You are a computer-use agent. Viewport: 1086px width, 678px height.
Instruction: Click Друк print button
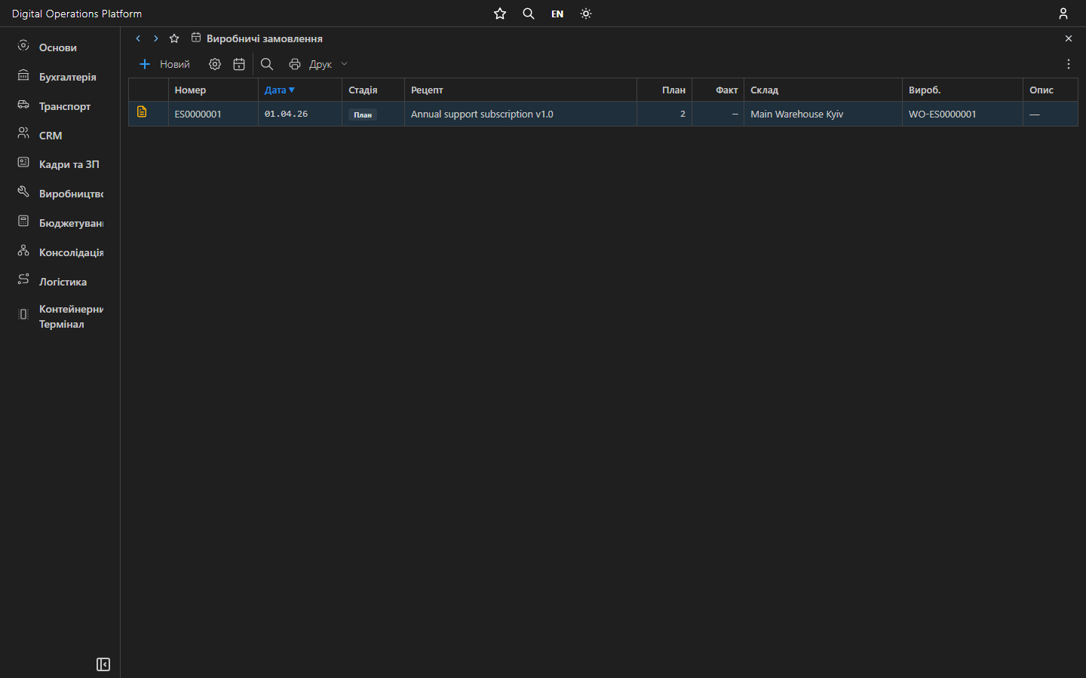311,64
